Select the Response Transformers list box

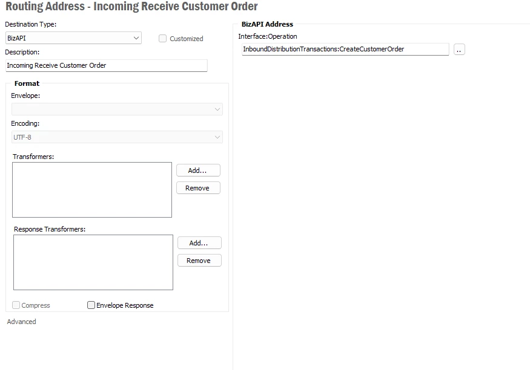point(93,262)
